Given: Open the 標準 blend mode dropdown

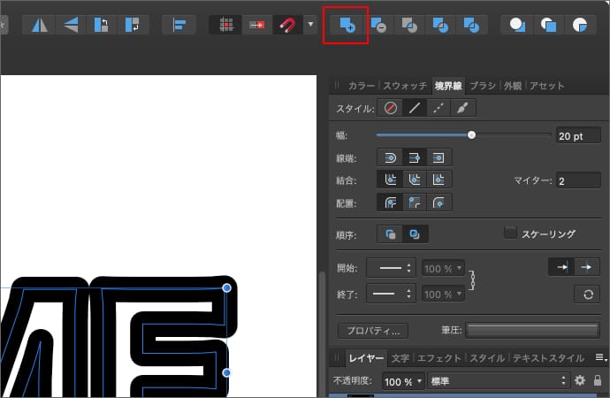Looking at the screenshot, I should tap(497, 380).
